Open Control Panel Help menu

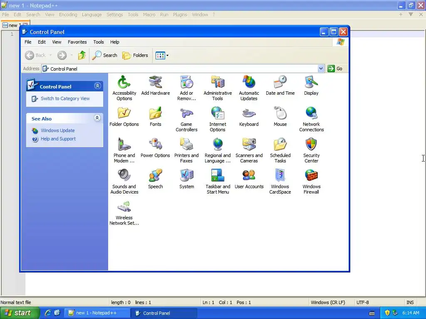pos(115,42)
